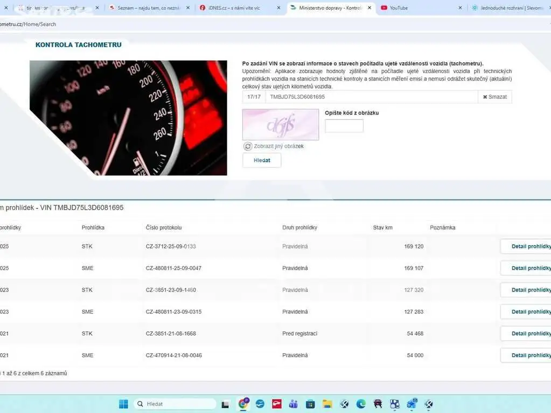Switch to the Seznam browser tab
This screenshot has width=551, height=413.
(x=149, y=8)
